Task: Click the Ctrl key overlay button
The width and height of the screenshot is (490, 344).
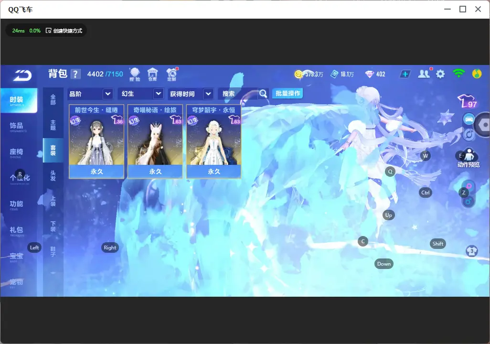Action: (426, 193)
